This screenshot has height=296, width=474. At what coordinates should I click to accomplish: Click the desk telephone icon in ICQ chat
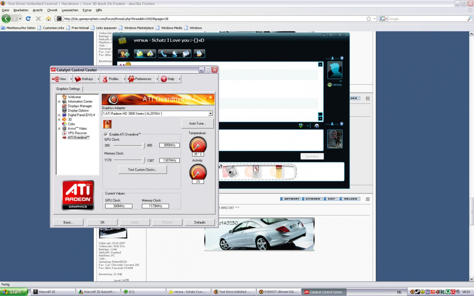click(186, 54)
